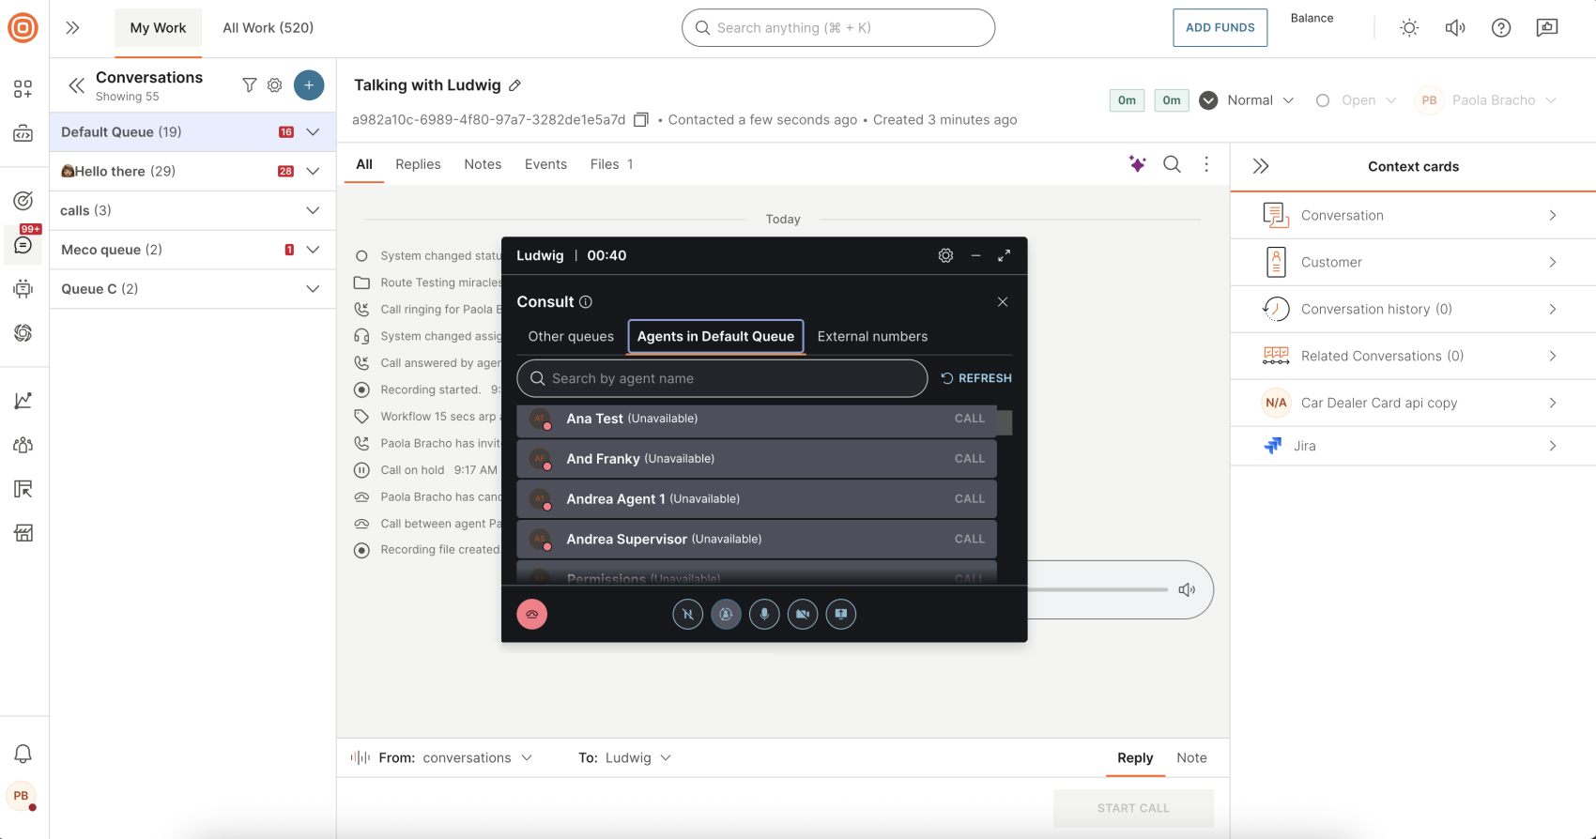Click the ADD FUNDS button
This screenshot has width=1596, height=839.
(1220, 28)
